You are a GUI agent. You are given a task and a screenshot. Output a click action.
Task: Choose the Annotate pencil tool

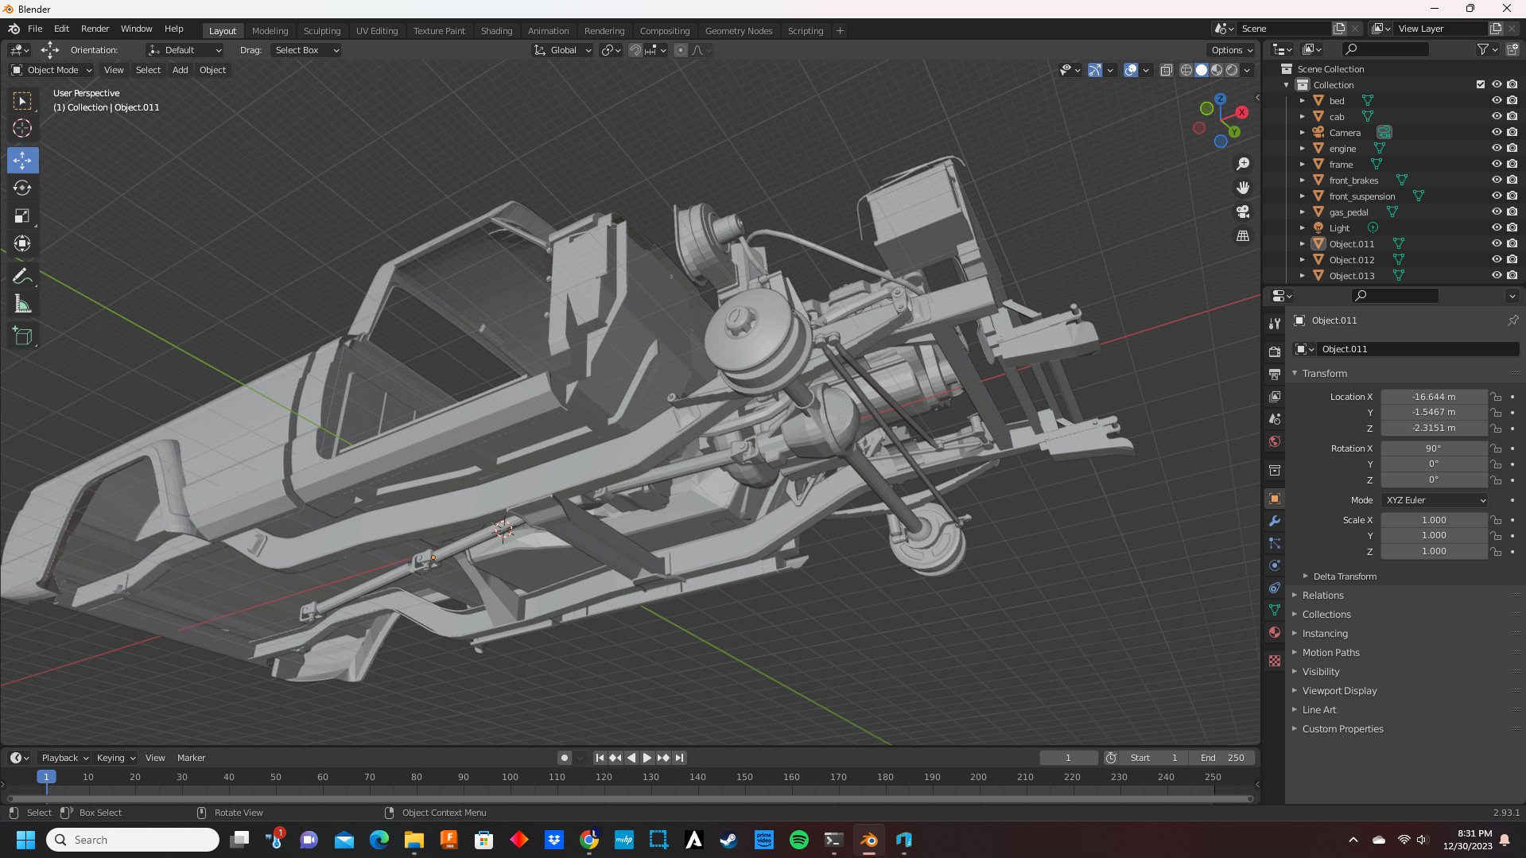click(22, 277)
